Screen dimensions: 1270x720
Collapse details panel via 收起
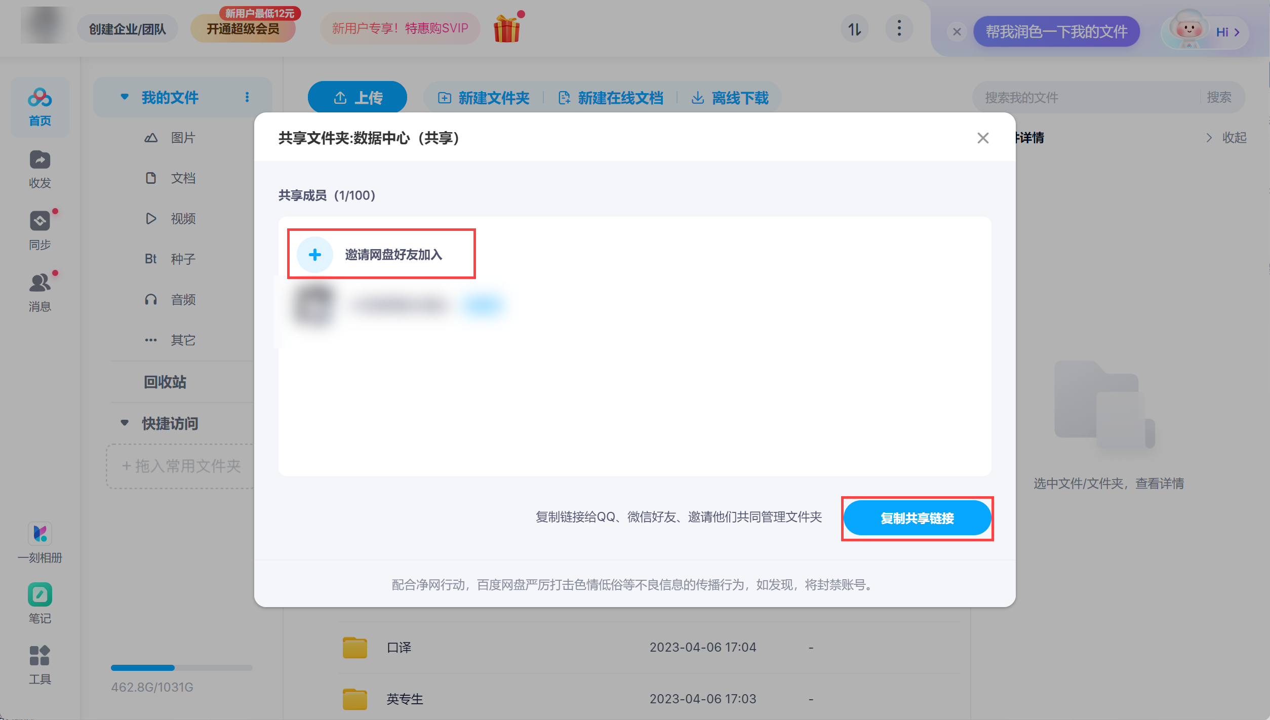(x=1227, y=138)
